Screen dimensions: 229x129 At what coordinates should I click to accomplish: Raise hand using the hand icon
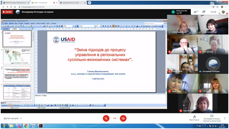[x=194, y=118]
